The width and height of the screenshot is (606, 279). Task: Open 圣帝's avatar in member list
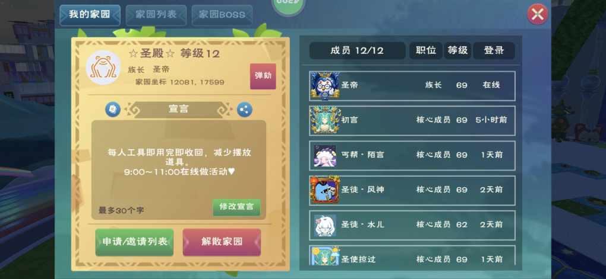pos(324,85)
